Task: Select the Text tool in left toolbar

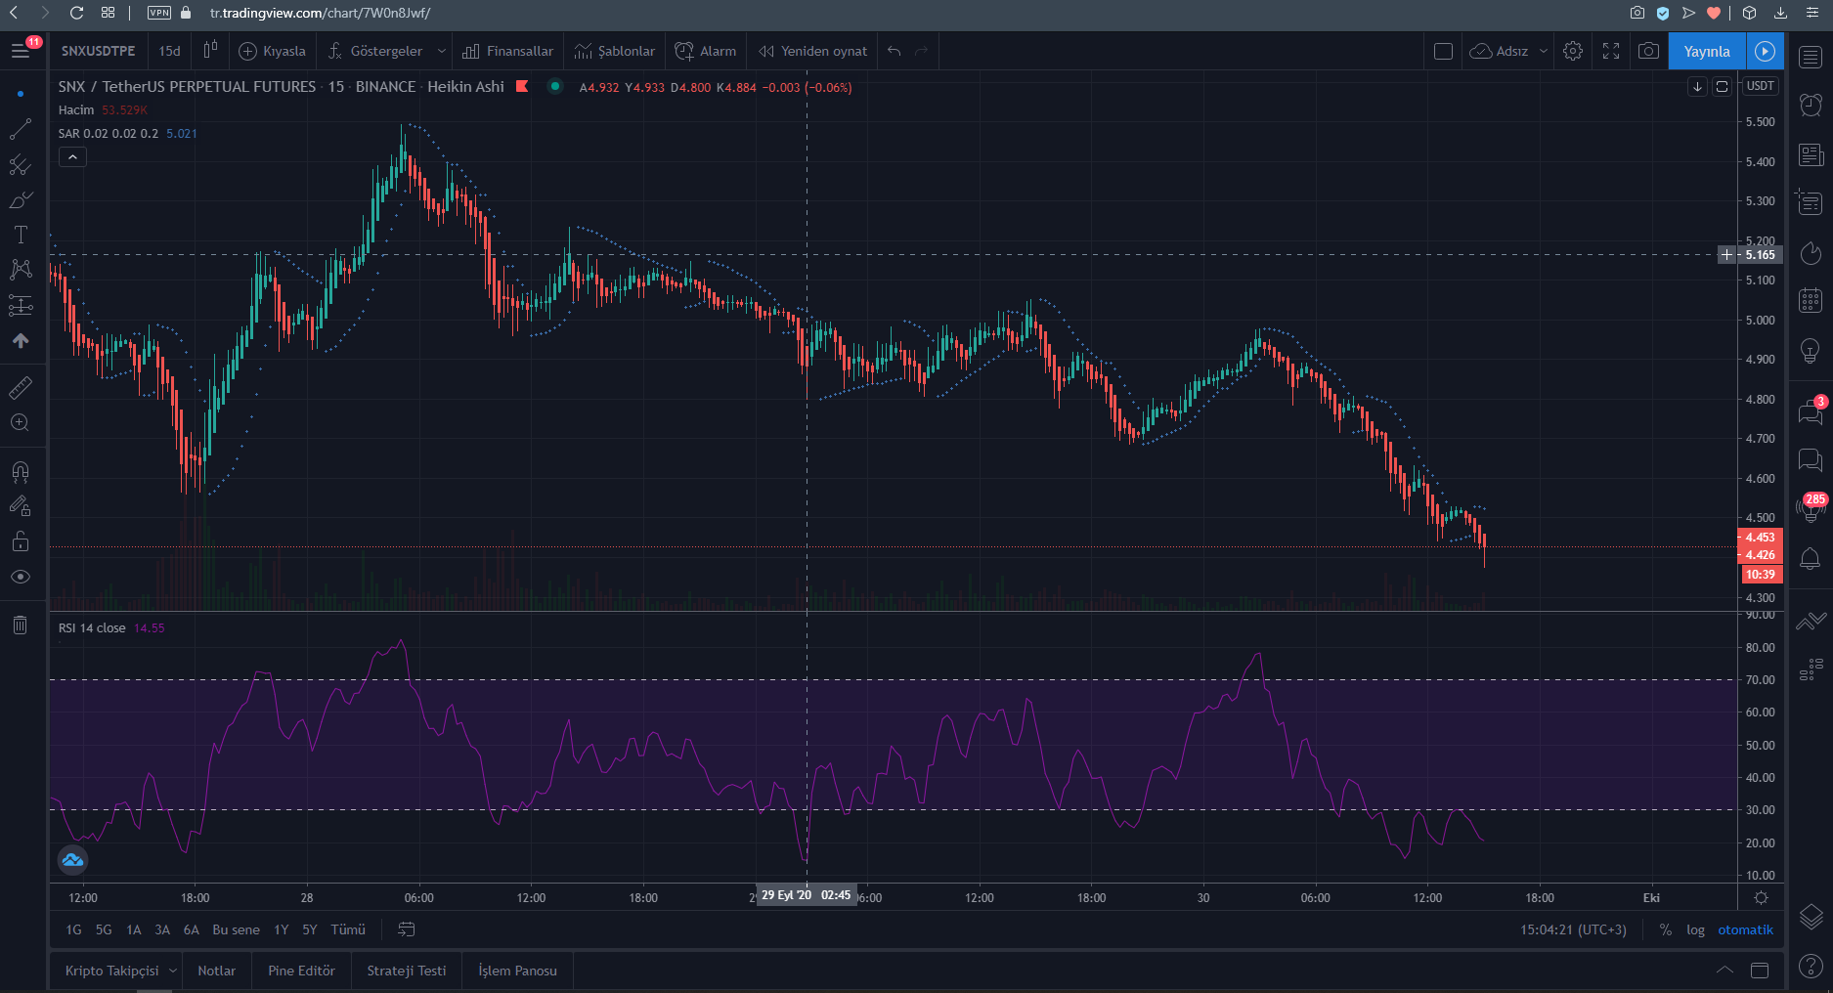Action: (20, 235)
